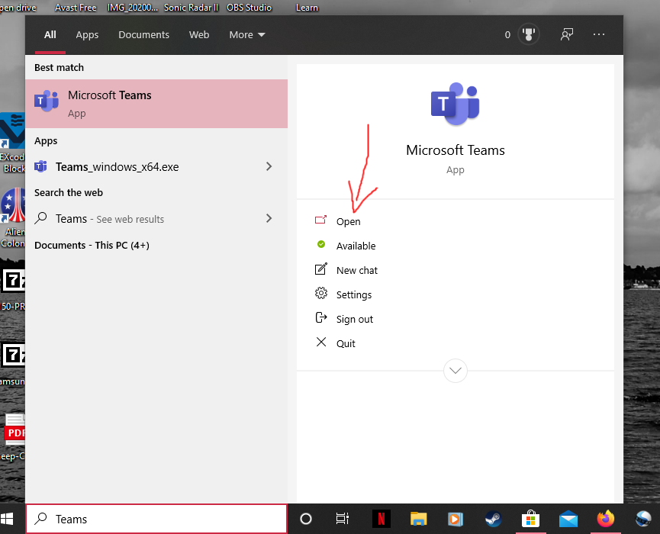Click Sign out of Teams
Screen dimensions: 660x534
[354, 319]
